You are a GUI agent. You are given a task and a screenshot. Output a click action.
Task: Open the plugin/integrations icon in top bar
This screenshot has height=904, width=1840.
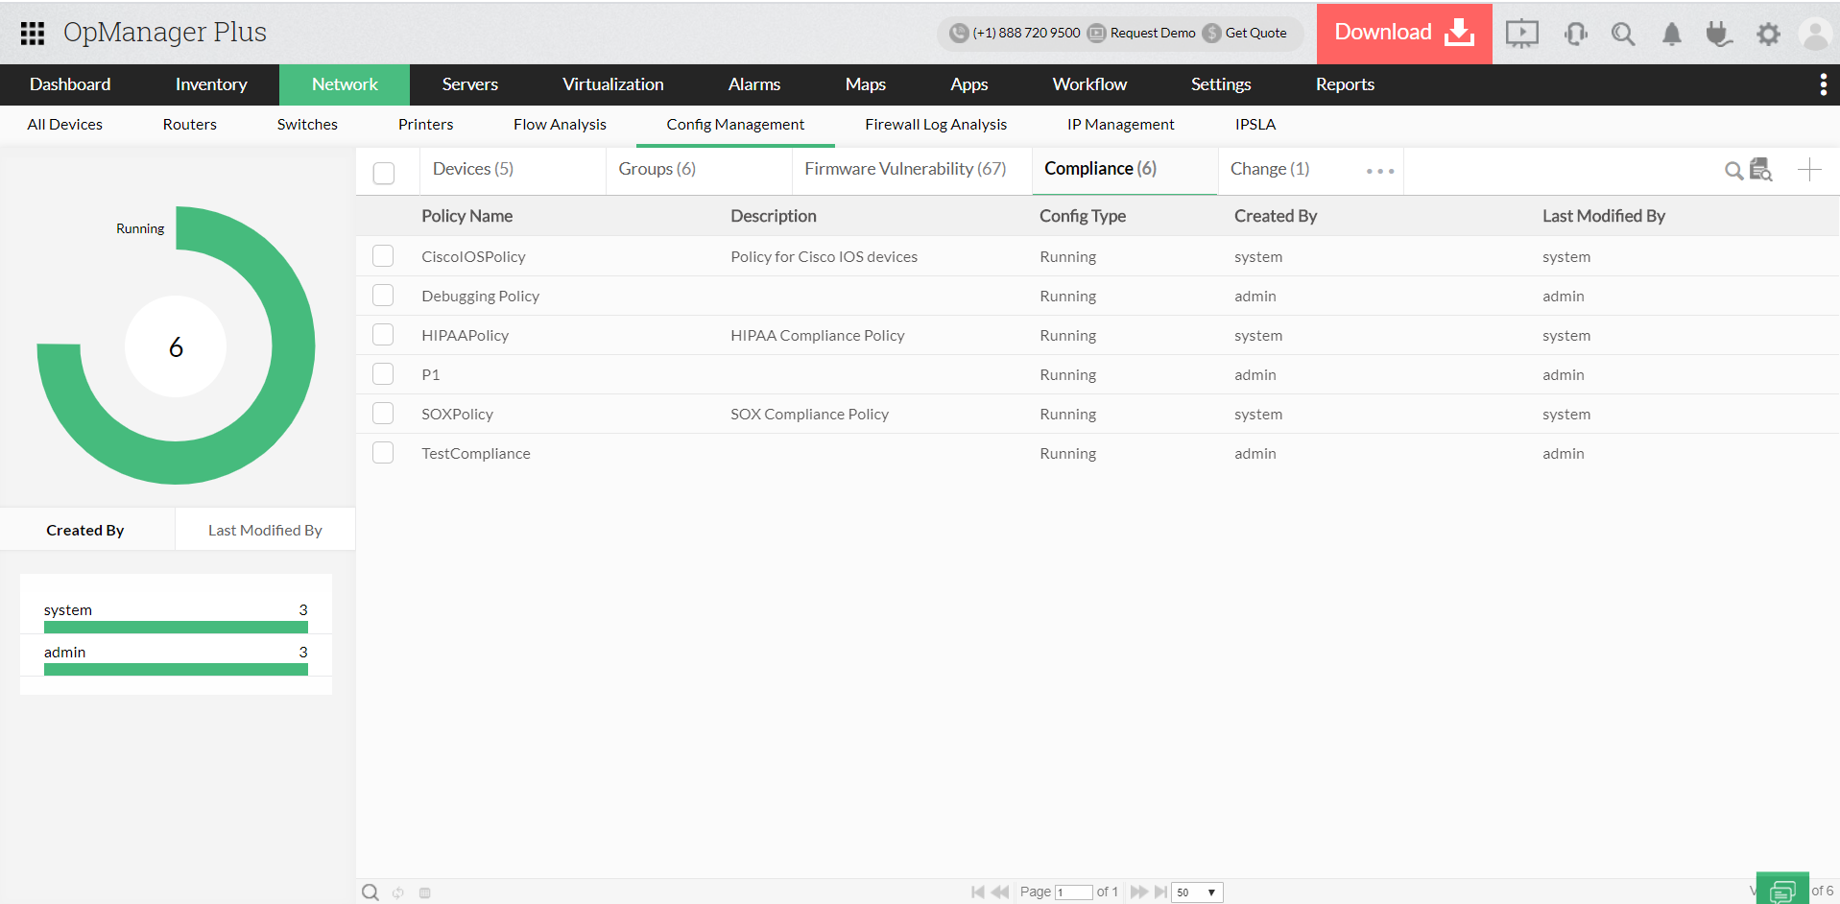pyautogui.click(x=1719, y=34)
